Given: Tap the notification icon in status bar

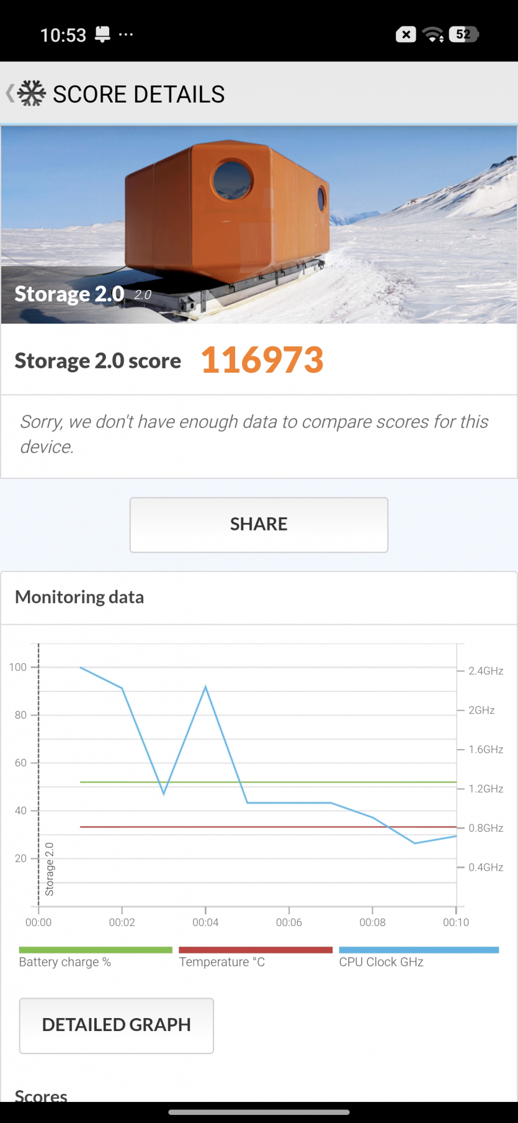Looking at the screenshot, I should (x=102, y=34).
